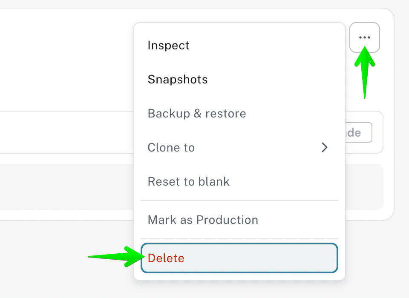Expand the Clone to submenu chevron

pyautogui.click(x=325, y=148)
